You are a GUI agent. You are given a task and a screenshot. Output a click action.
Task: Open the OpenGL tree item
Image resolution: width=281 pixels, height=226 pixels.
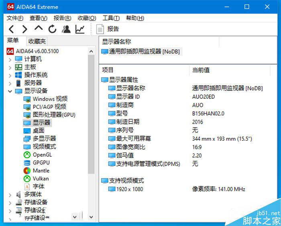click(x=38, y=154)
